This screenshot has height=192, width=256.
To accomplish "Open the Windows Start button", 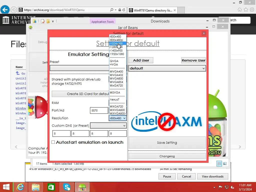I will coord(6,187).
